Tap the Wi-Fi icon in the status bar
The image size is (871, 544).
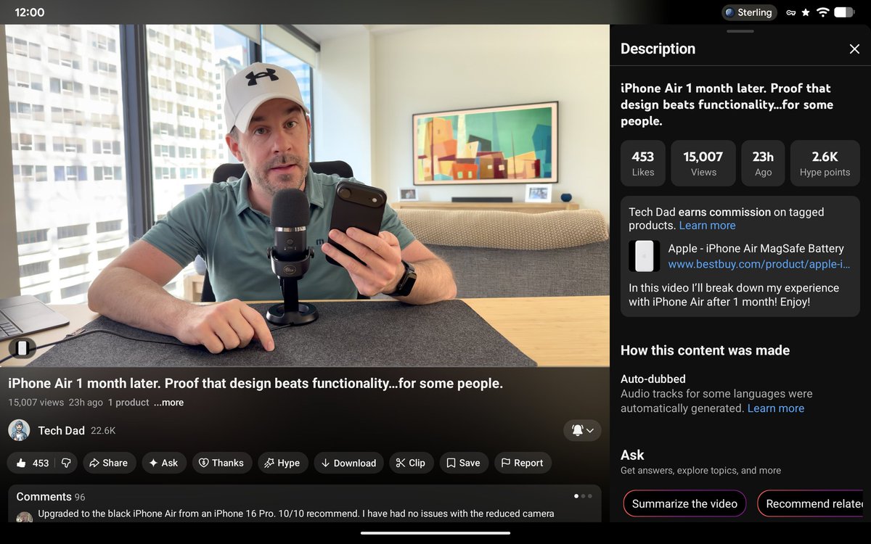(x=822, y=12)
